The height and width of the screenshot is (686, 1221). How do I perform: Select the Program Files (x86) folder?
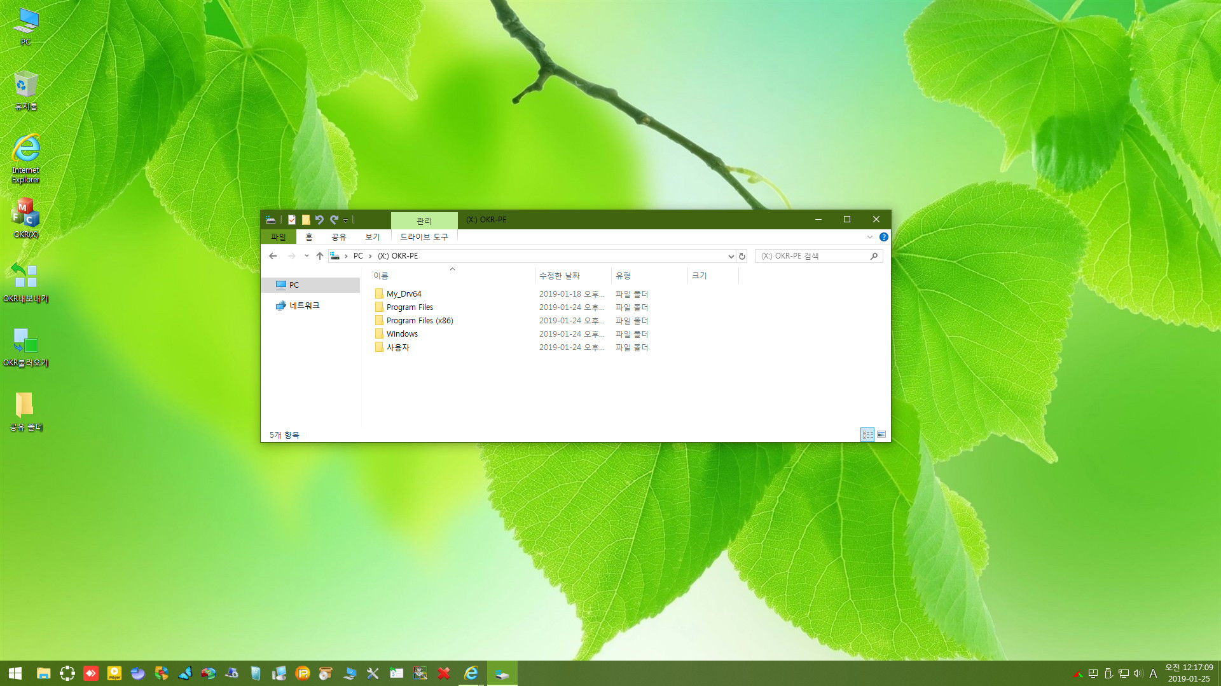[x=420, y=321]
